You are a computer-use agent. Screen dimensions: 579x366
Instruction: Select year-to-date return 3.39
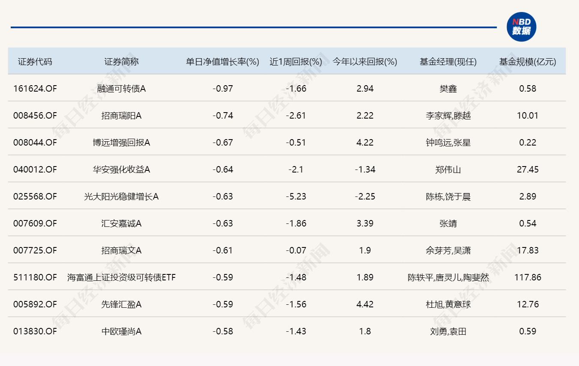[365, 223]
